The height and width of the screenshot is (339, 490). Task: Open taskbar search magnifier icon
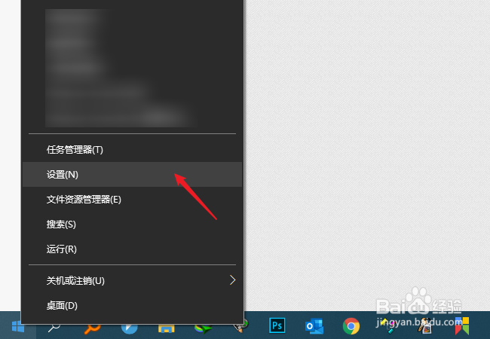click(x=54, y=328)
